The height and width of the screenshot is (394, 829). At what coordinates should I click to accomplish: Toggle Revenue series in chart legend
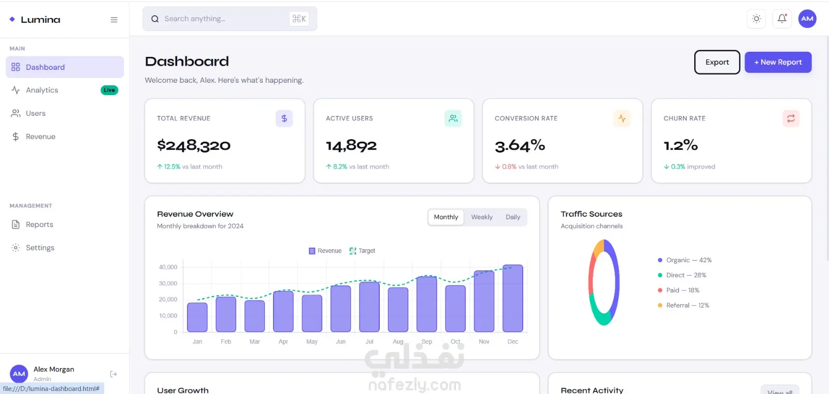325,251
